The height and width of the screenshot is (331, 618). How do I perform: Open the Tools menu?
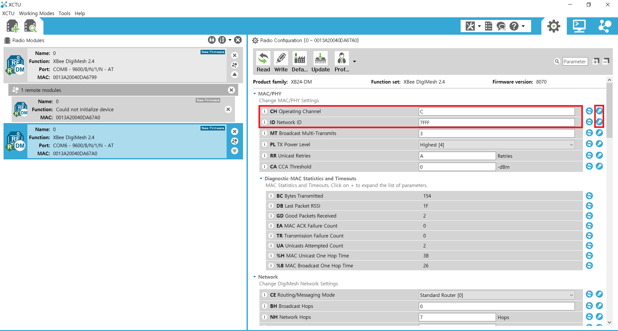(x=64, y=13)
